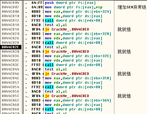The height and width of the screenshot is (114, 147).
Task: Select address 0044C820
Action: (x=11, y=34)
